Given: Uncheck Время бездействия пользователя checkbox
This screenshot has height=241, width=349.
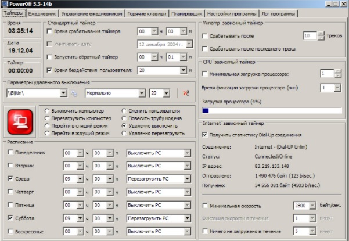Looking at the screenshot, I should click(x=49, y=70).
